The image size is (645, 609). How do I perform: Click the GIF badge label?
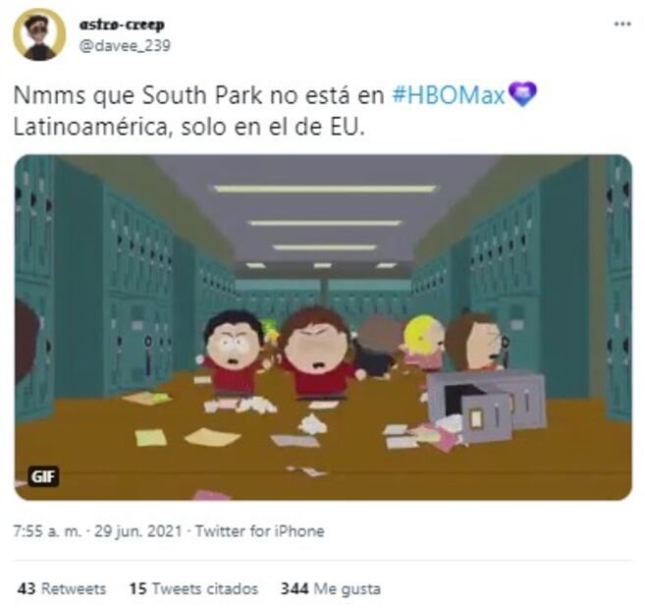coord(43,476)
